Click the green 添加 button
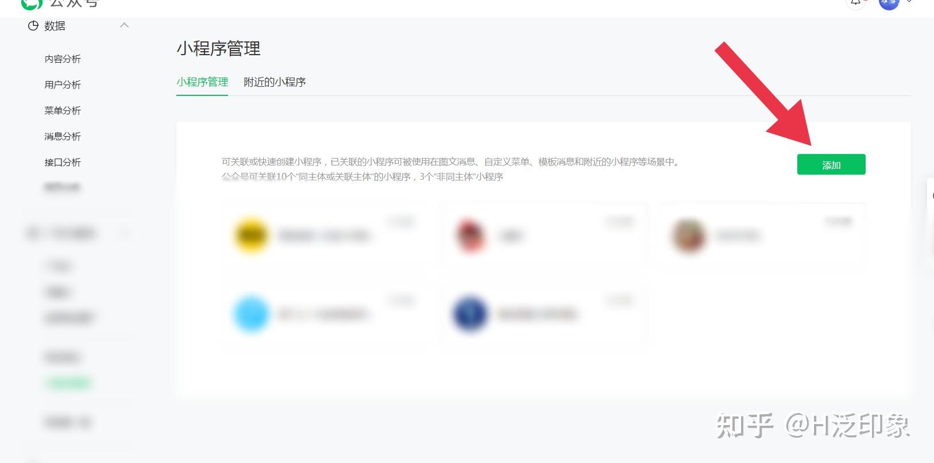The width and height of the screenshot is (934, 463). point(831,164)
